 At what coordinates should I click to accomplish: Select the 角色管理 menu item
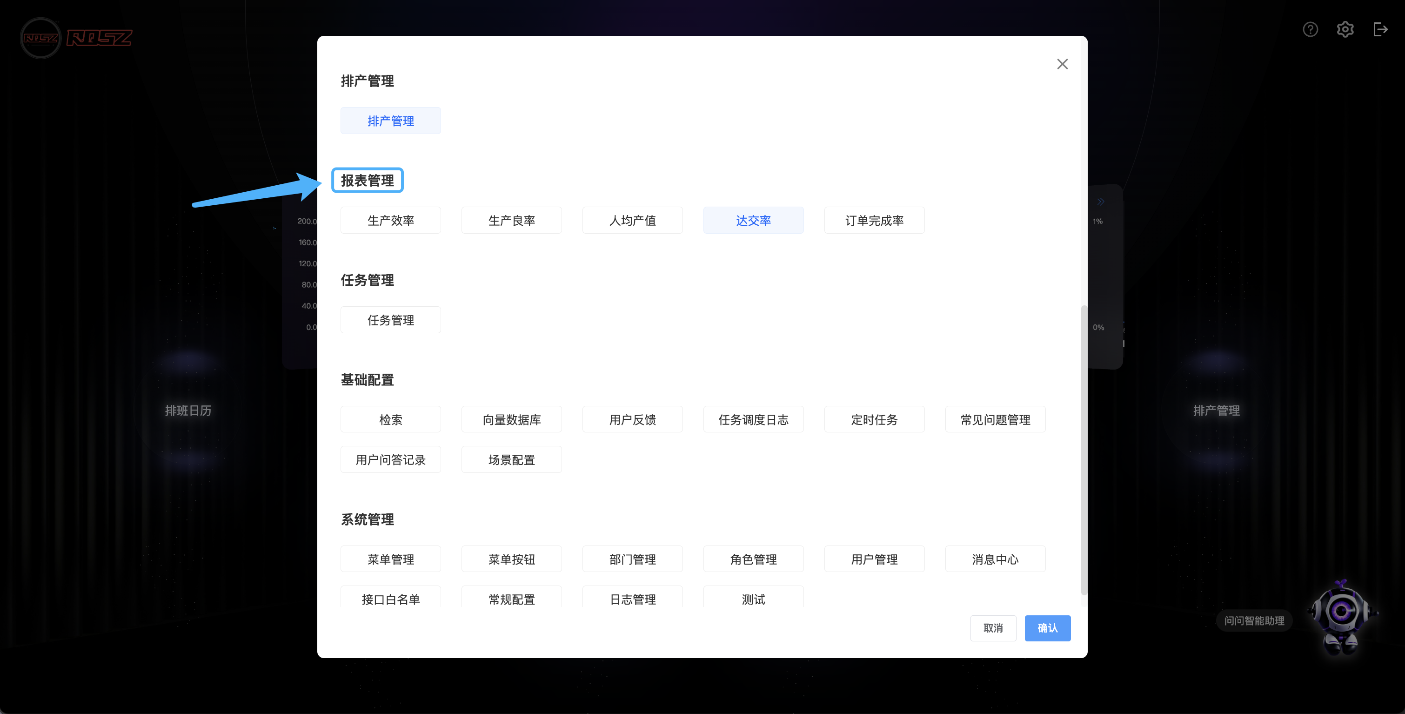point(753,559)
